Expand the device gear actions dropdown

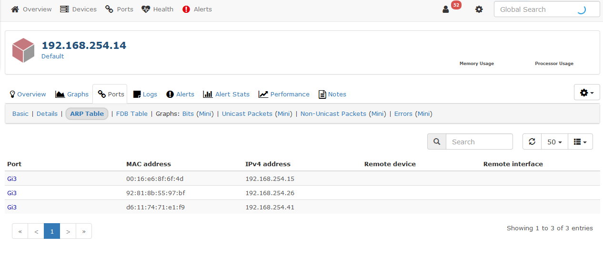(586, 93)
